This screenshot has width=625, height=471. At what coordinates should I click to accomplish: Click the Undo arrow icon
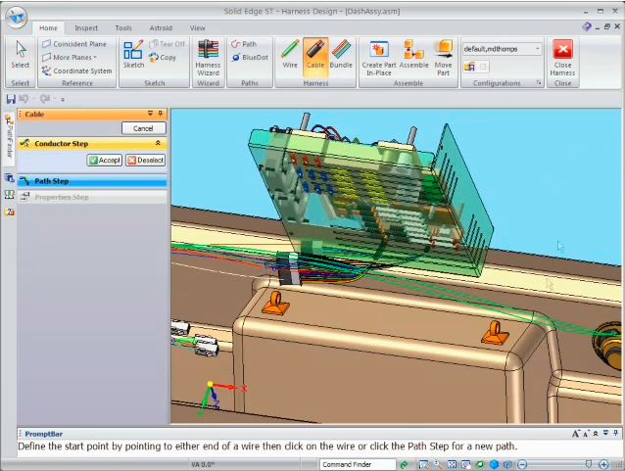pos(24,99)
